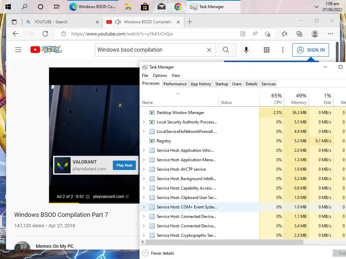346x259 pixels.
Task: Open Read aloud icon in address bar
Action: pyautogui.click(x=255, y=34)
